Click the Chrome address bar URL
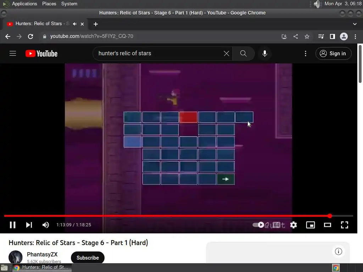This screenshot has height=272, width=363. pyautogui.click(x=92, y=36)
